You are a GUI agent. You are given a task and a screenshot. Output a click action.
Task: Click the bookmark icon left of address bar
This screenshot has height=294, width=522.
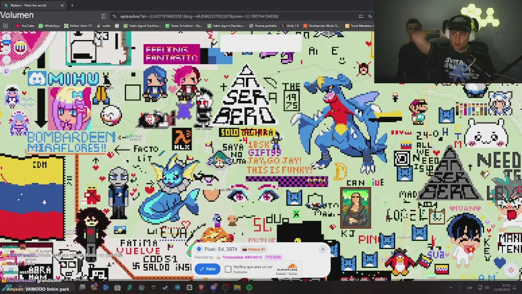[x=104, y=16]
